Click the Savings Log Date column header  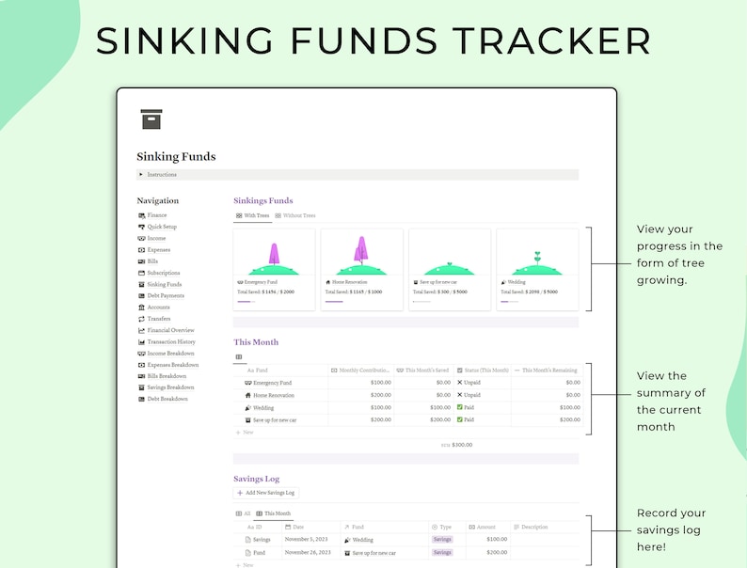tap(311, 527)
